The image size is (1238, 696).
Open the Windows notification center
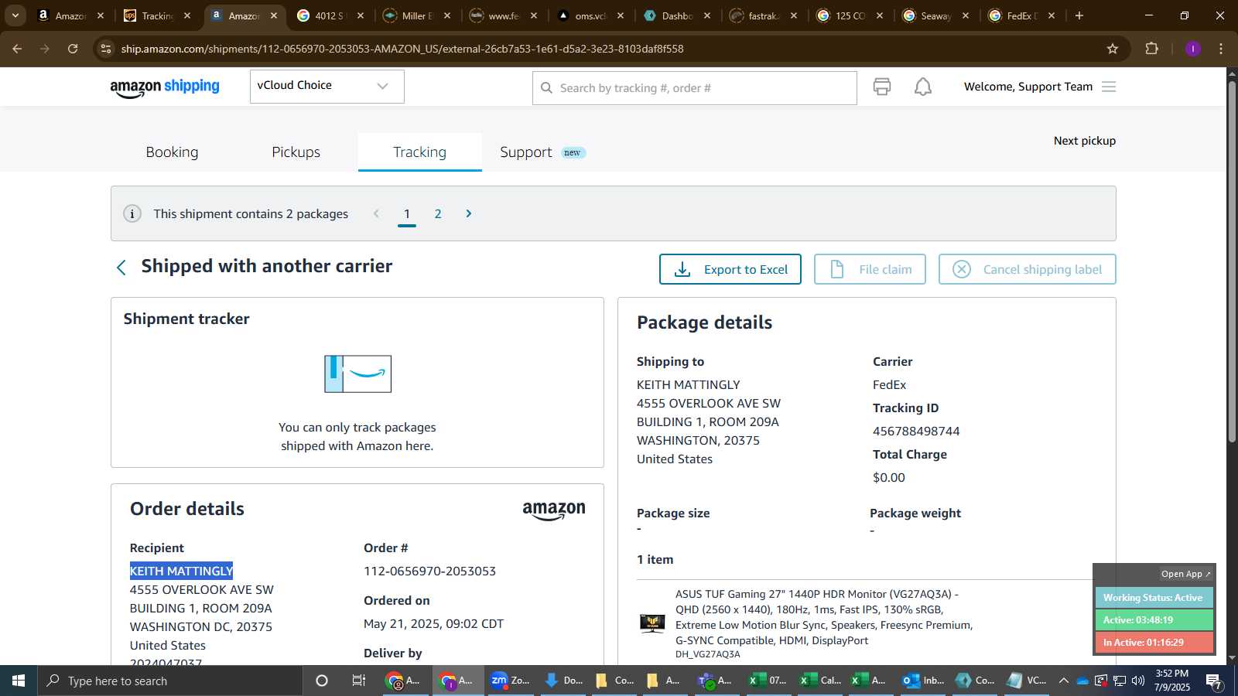(x=1214, y=681)
